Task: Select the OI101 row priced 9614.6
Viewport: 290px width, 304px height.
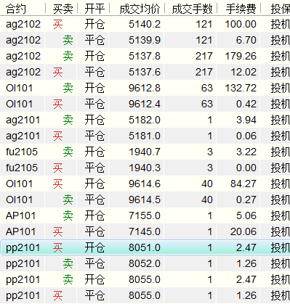Action: [x=145, y=184]
